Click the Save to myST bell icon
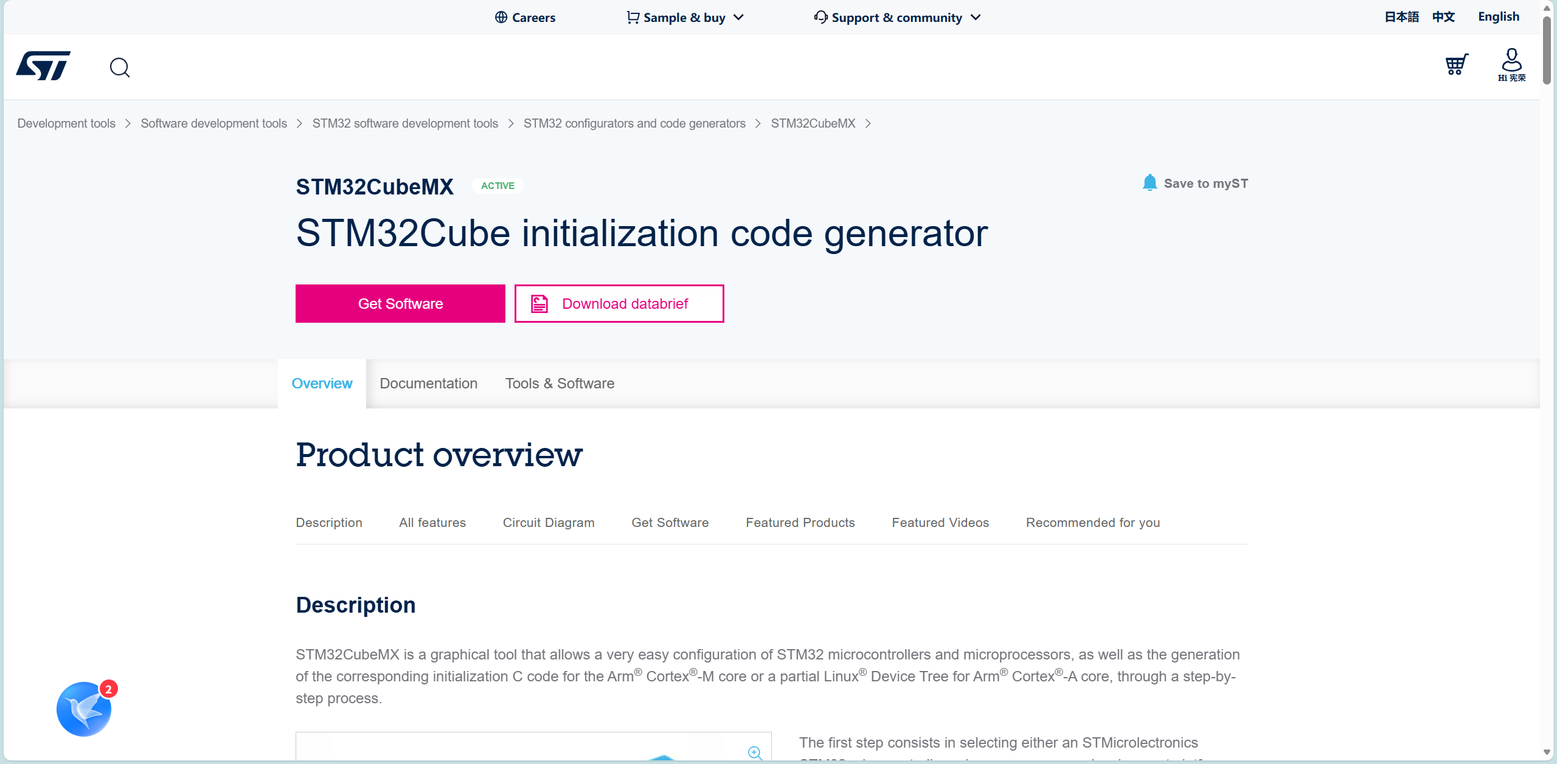The image size is (1557, 764). click(1150, 182)
